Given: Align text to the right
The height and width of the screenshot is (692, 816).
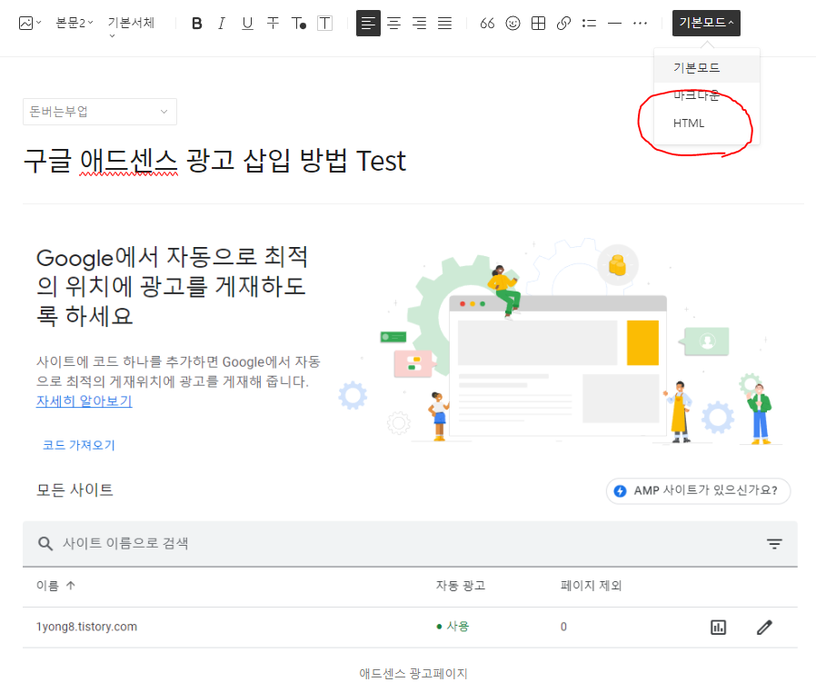Looking at the screenshot, I should pyautogui.click(x=419, y=24).
